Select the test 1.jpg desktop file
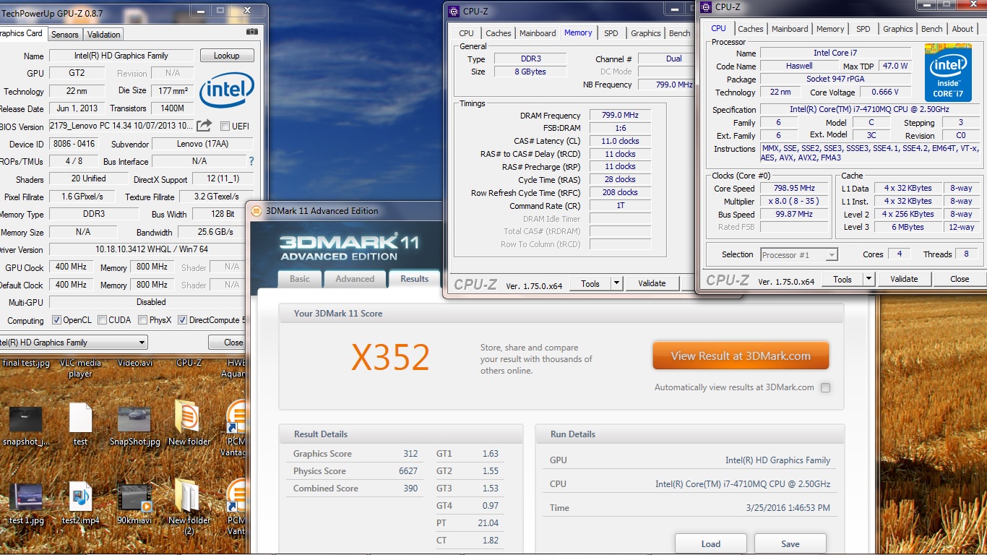 26,504
